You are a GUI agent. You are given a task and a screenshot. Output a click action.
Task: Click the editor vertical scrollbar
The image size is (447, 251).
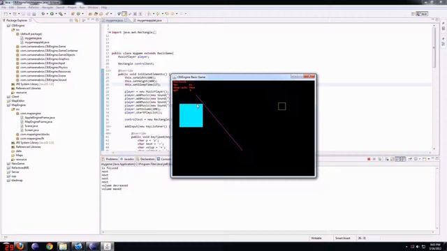click(x=434, y=48)
